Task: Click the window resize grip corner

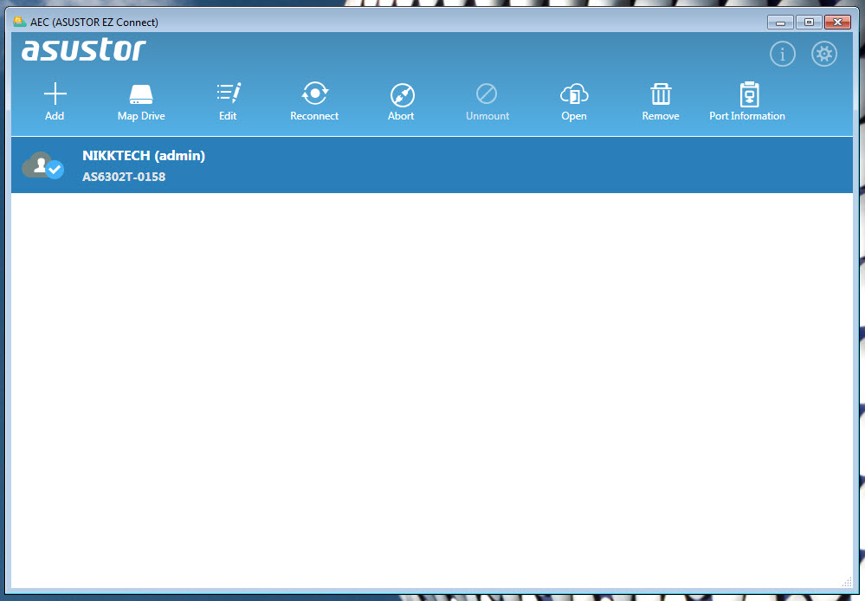Action: [x=847, y=582]
